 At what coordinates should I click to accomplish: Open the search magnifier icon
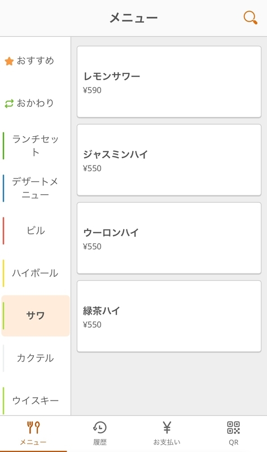click(250, 18)
